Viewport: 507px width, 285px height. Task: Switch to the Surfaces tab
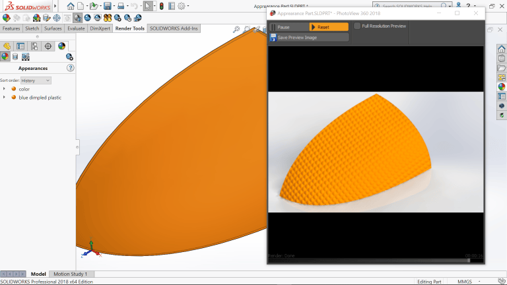[53, 28]
